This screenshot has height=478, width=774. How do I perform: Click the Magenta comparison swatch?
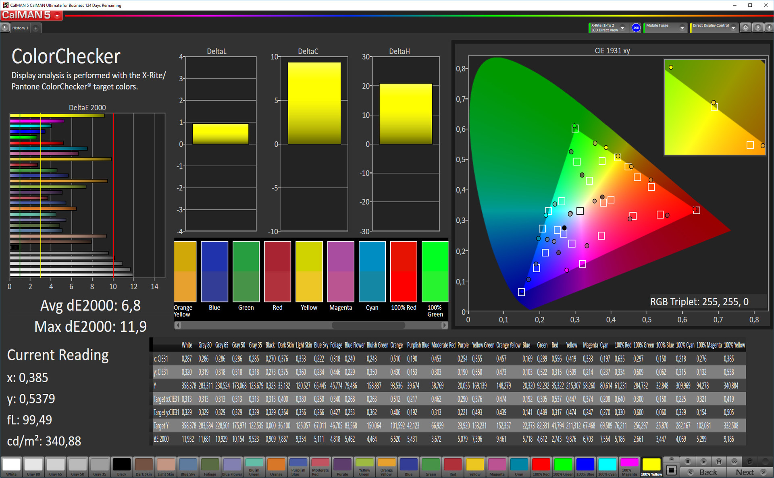341,271
